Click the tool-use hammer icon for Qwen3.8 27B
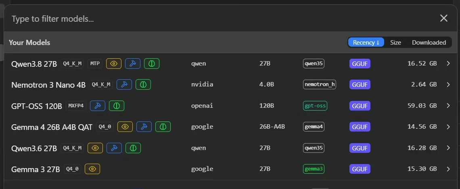This screenshot has height=189, width=460. pos(133,64)
